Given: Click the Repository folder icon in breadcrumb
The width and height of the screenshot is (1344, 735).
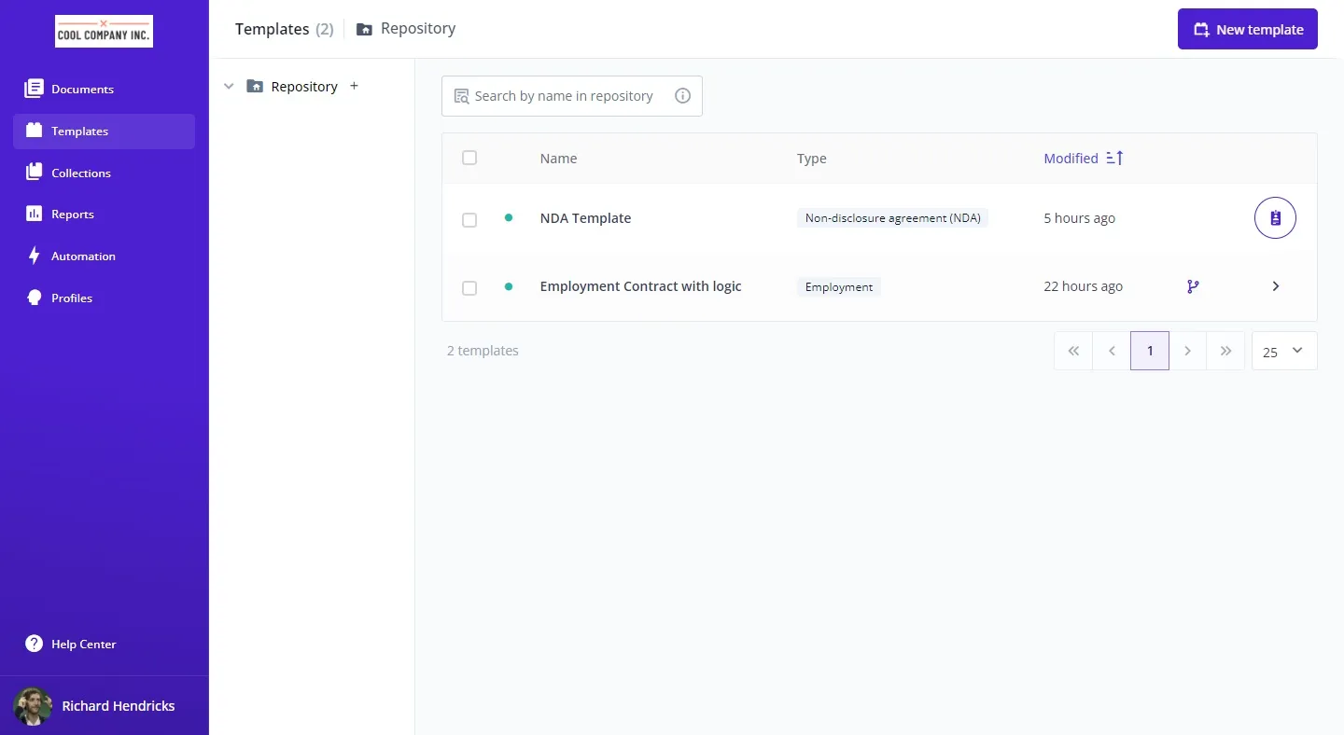Looking at the screenshot, I should pyautogui.click(x=365, y=29).
